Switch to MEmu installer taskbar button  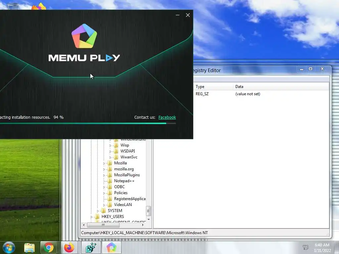pyautogui.click(x=111, y=247)
